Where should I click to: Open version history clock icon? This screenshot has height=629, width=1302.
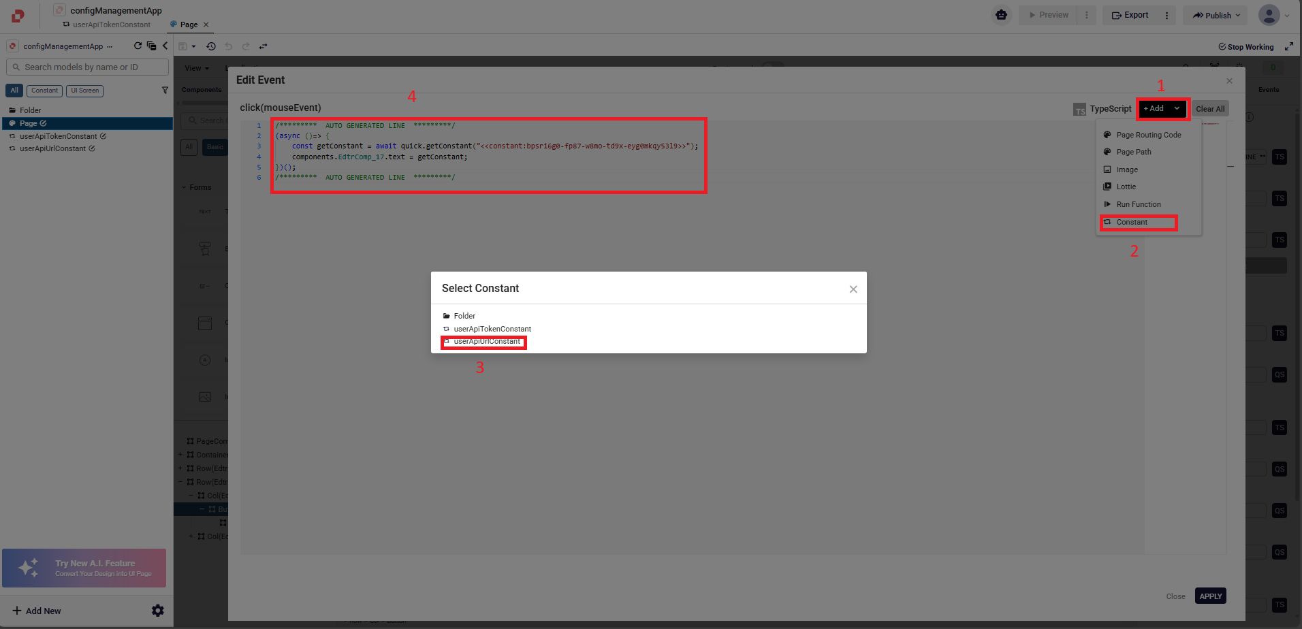tap(211, 46)
